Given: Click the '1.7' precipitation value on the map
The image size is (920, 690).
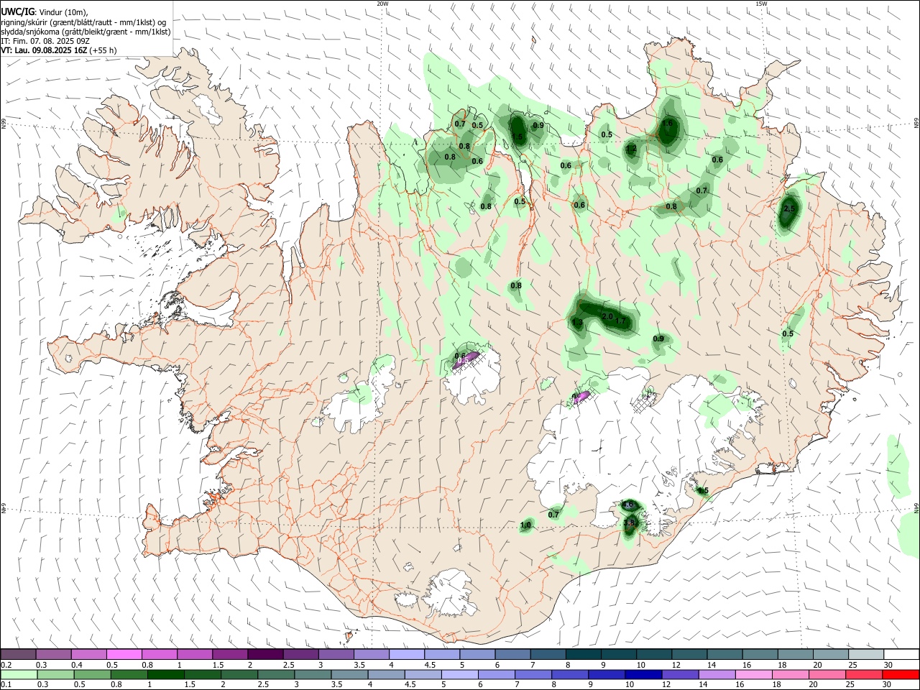Looking at the screenshot, I should click(622, 323).
